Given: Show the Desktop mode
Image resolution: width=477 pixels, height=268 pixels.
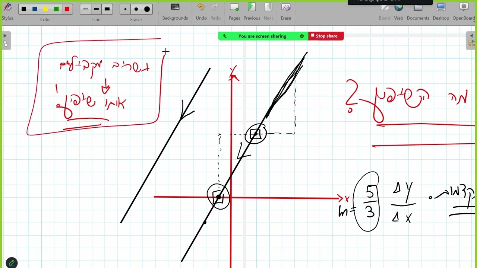Looking at the screenshot, I should click(441, 12).
